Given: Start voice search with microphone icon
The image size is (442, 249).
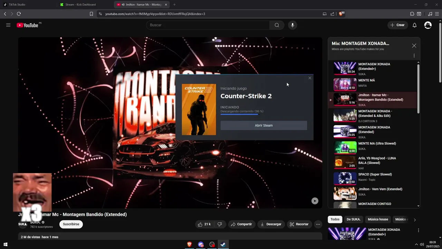Looking at the screenshot, I should click(x=292, y=25).
